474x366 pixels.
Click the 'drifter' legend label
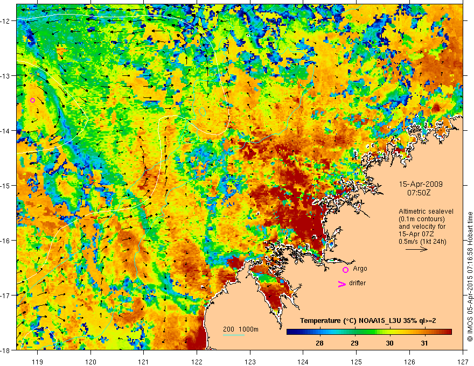click(x=357, y=283)
